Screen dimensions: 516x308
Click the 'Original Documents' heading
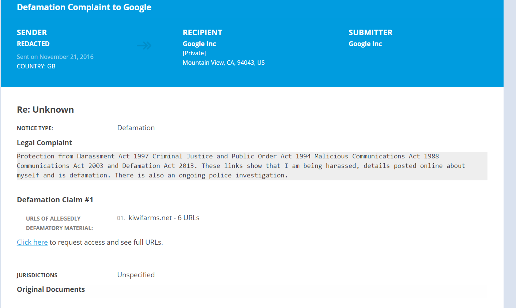51,289
